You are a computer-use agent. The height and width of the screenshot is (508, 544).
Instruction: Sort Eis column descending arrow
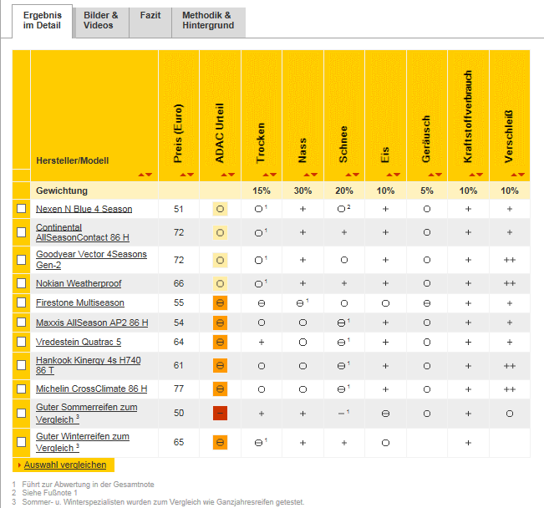[x=397, y=175]
